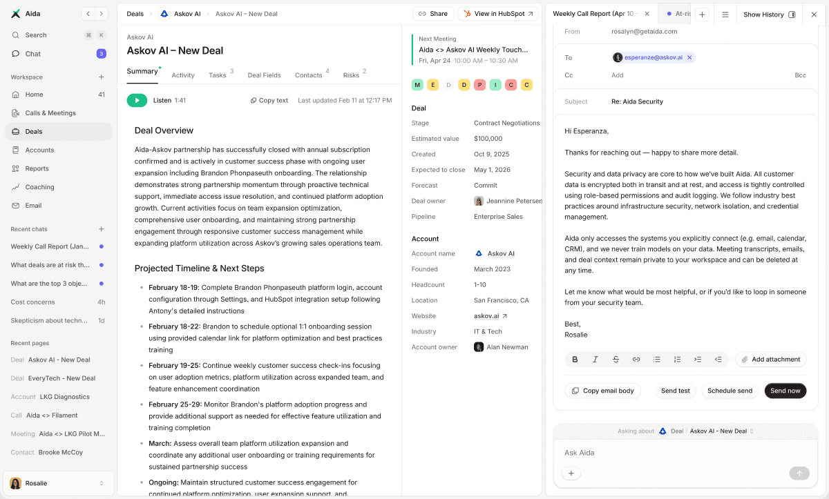Increase text indent
The height and width of the screenshot is (499, 829).
698,360
